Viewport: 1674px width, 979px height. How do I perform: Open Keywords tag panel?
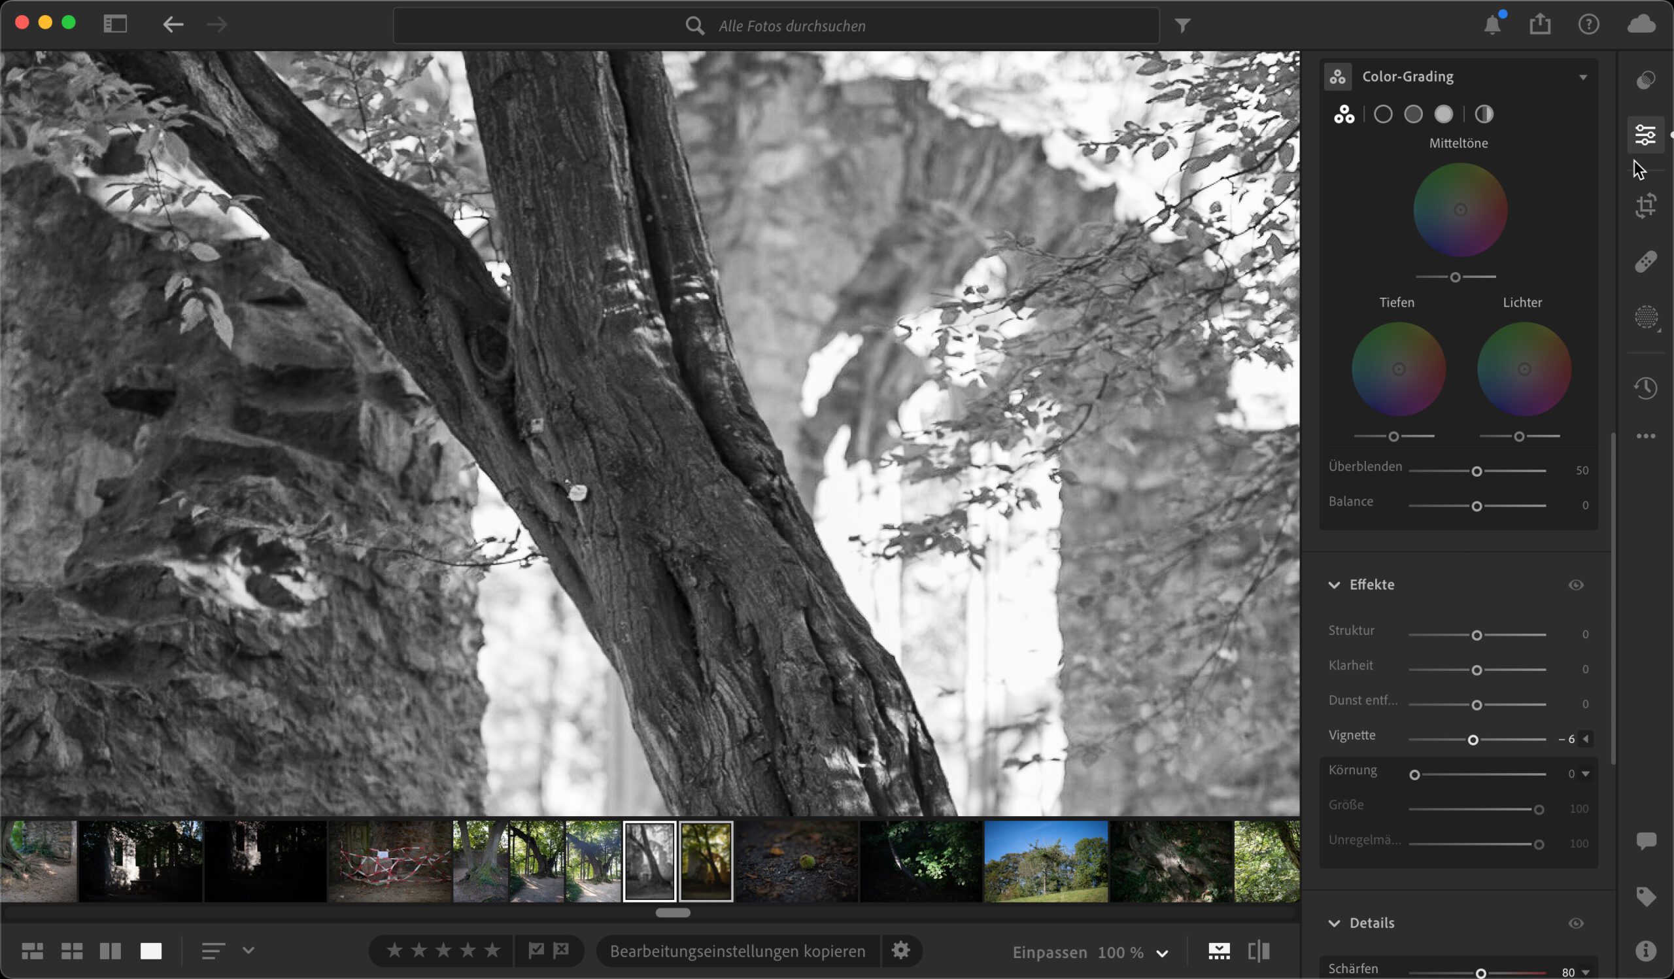[x=1645, y=897]
